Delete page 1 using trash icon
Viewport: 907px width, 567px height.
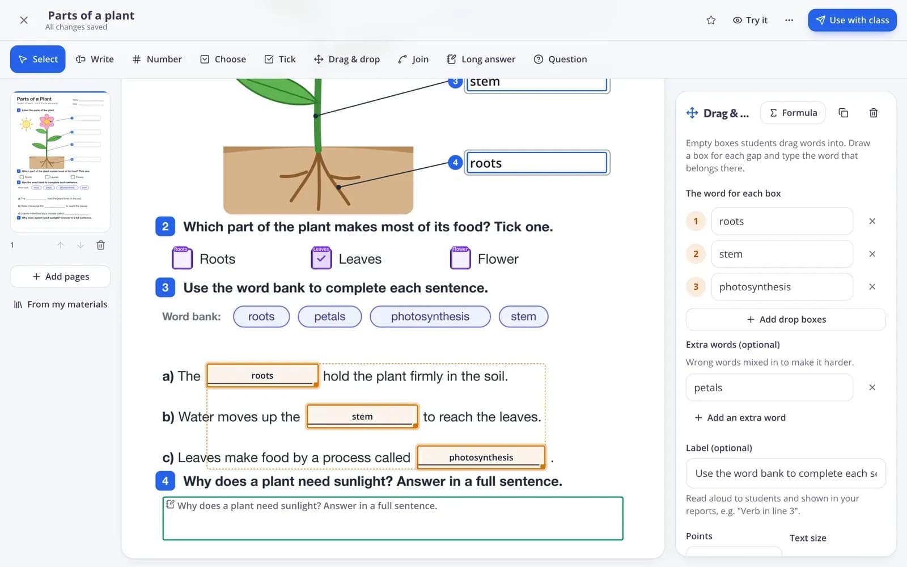click(x=100, y=245)
